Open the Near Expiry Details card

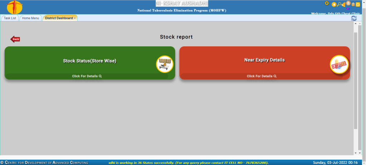(265, 63)
